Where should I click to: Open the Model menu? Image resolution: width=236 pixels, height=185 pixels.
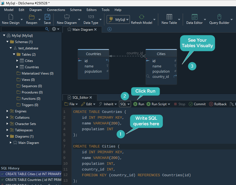tap(9, 10)
